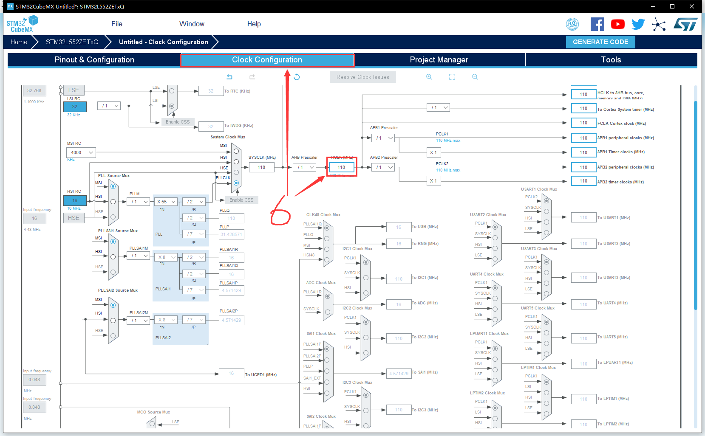The height and width of the screenshot is (436, 705).
Task: Zoom out on the clock diagram
Action: pyautogui.click(x=475, y=77)
